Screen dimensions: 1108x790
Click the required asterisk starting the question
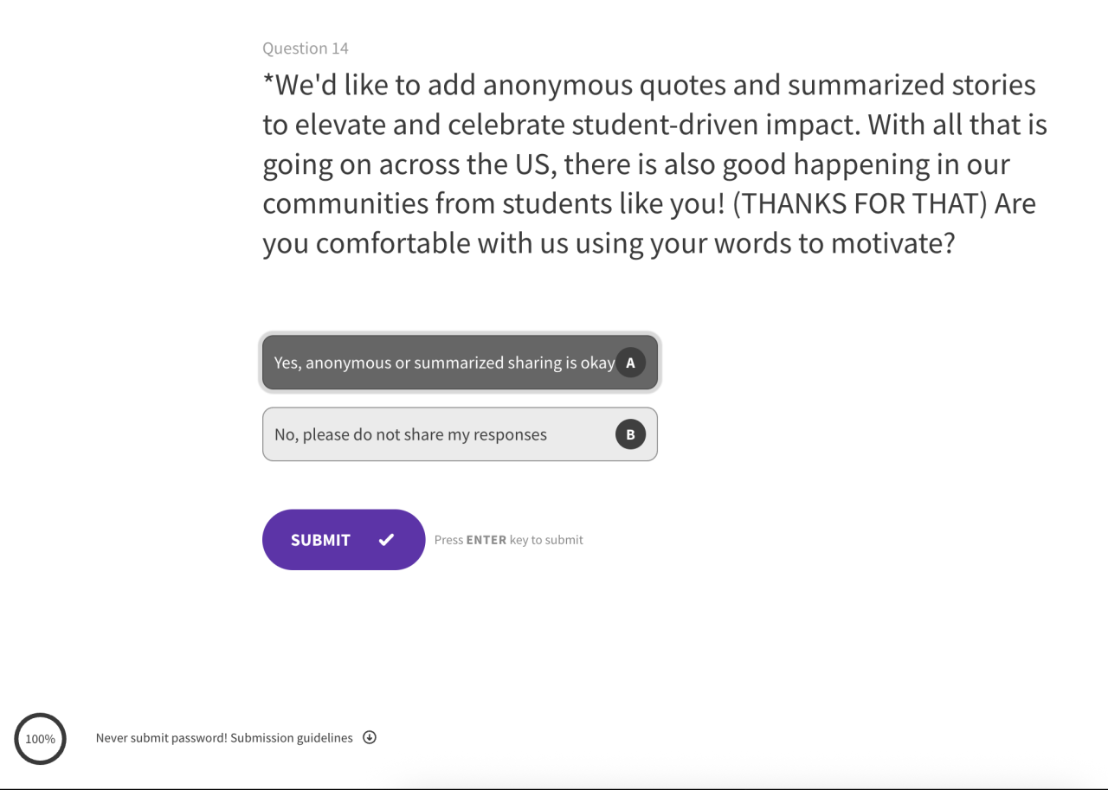point(268,82)
